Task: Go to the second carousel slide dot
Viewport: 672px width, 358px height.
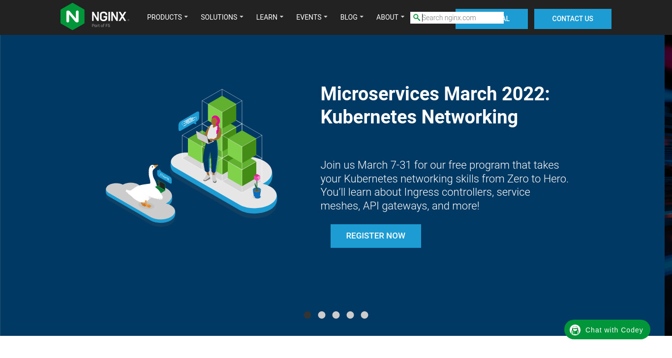Action: tap(322, 315)
